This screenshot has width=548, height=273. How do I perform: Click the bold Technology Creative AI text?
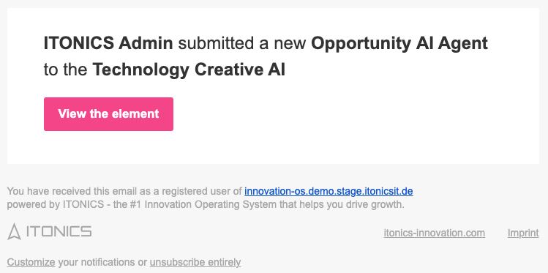coord(189,70)
